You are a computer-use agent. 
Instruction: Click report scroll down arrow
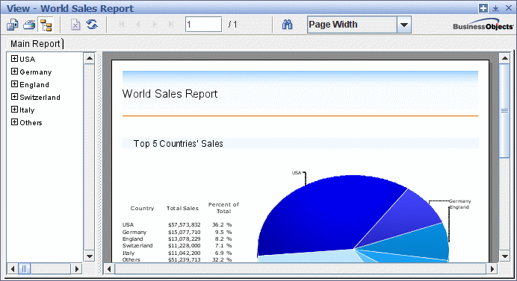pos(504,256)
